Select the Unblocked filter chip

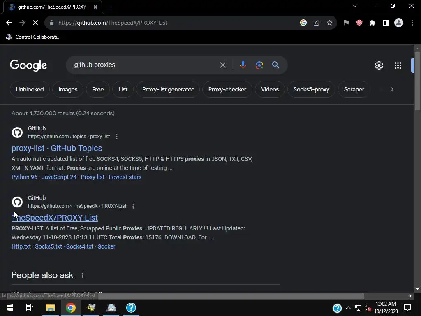[30, 89]
